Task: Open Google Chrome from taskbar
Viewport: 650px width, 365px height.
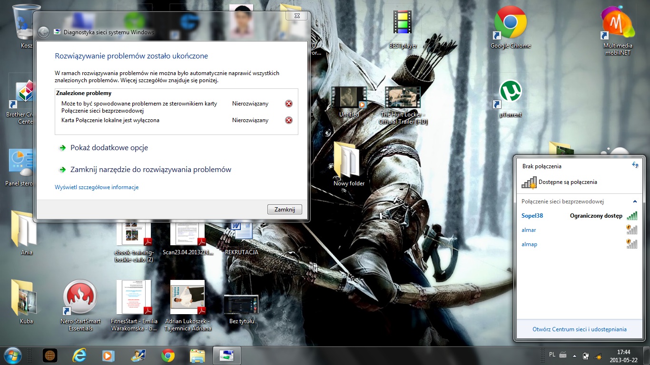Action: [x=167, y=355]
